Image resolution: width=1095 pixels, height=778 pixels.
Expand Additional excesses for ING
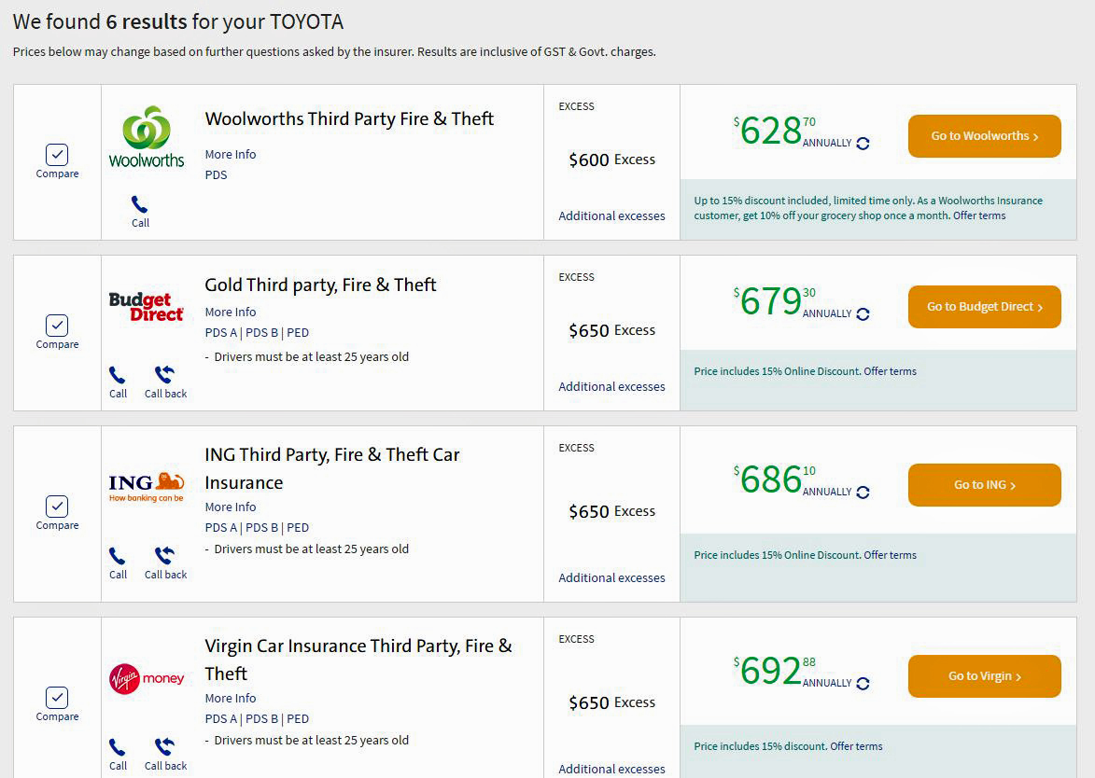pyautogui.click(x=611, y=578)
